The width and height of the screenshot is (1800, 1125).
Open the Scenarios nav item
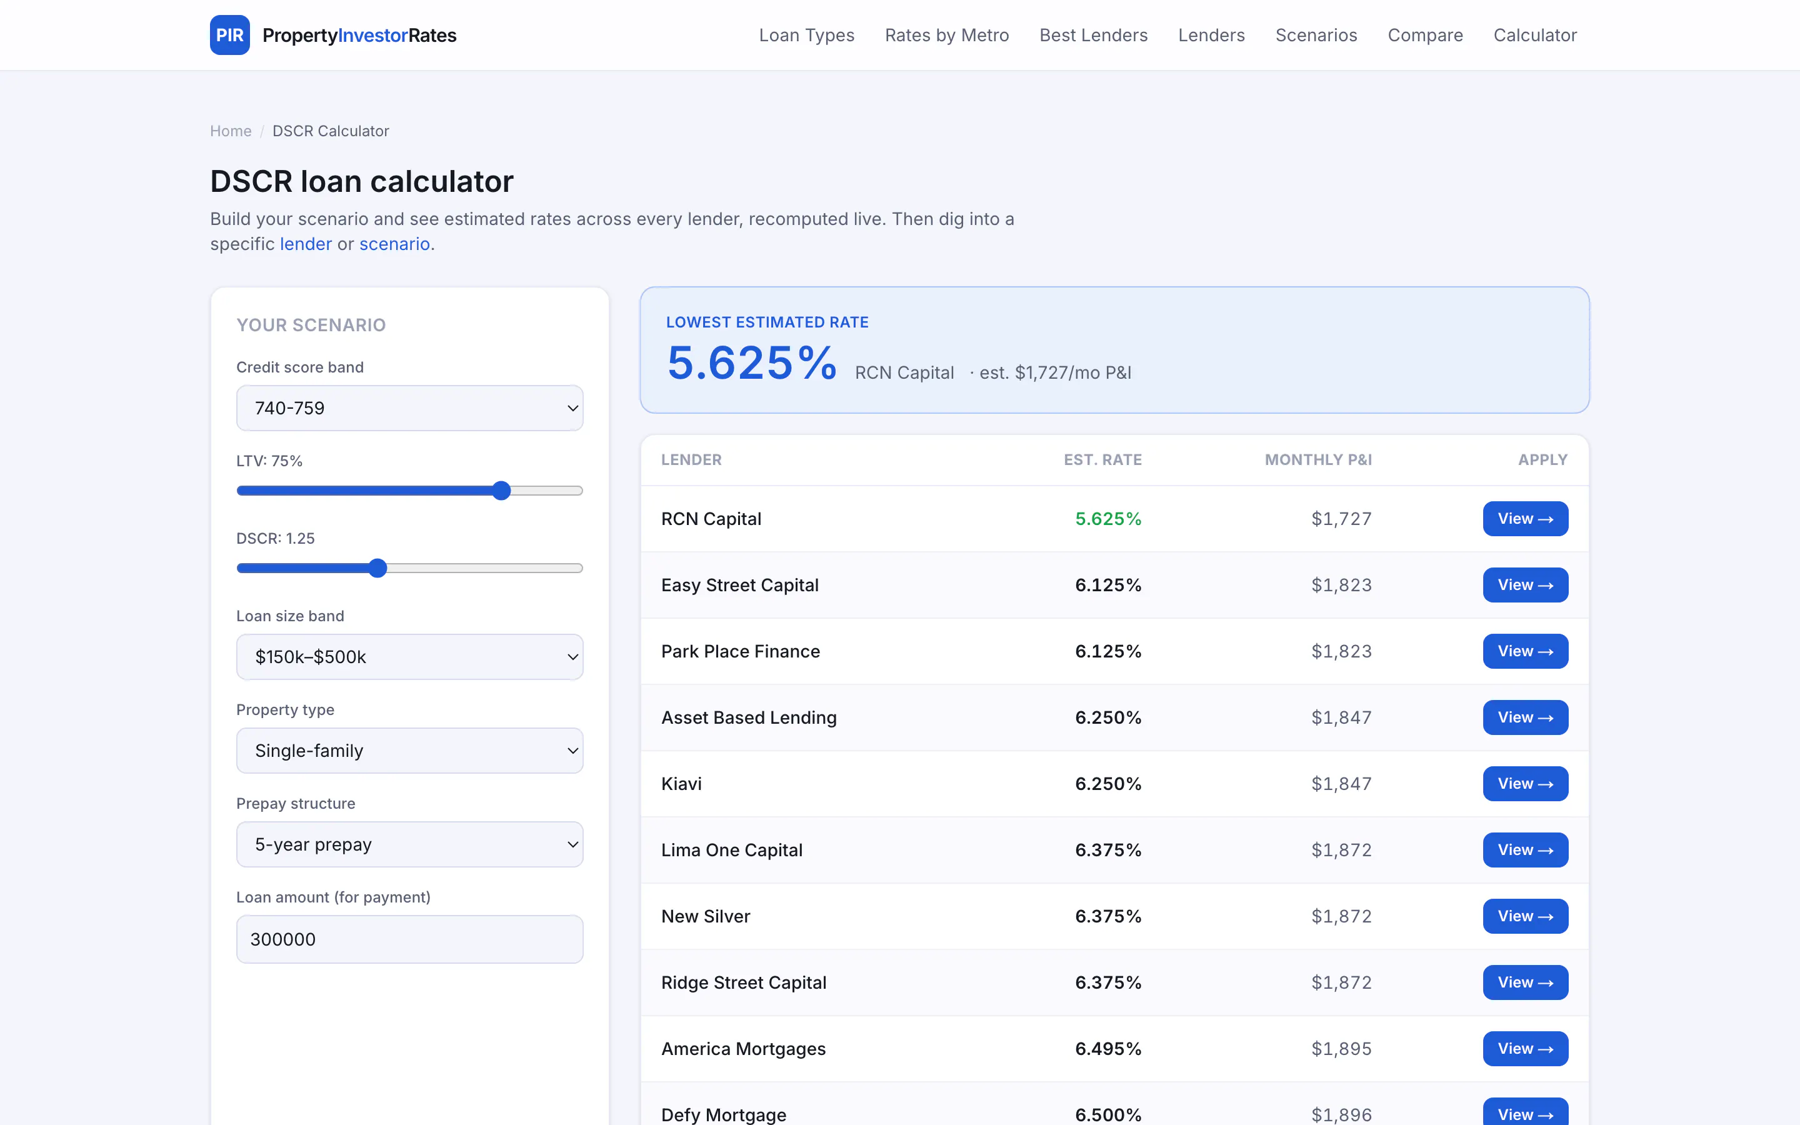tap(1316, 35)
